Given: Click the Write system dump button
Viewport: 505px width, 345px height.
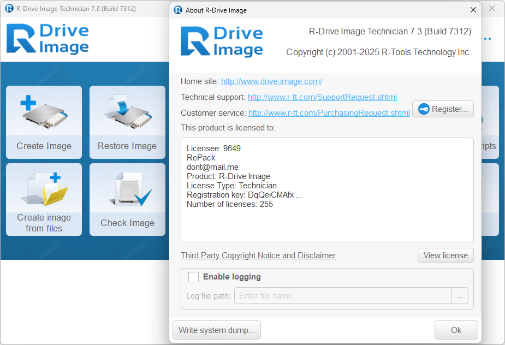Looking at the screenshot, I should pos(216,330).
